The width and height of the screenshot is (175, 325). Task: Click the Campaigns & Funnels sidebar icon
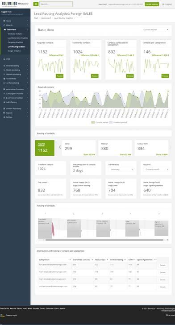[4, 94]
